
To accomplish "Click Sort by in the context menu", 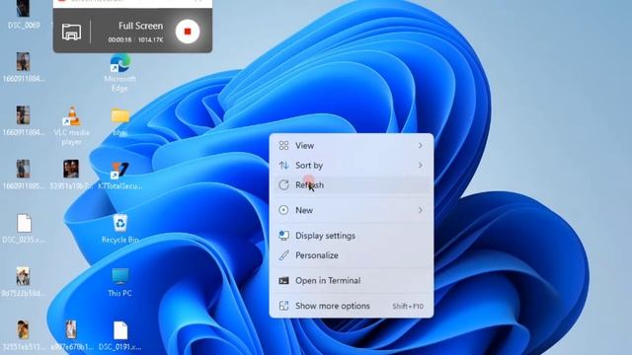I will 352,166.
